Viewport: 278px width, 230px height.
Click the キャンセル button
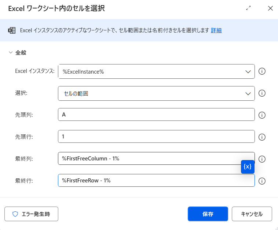point(252,214)
